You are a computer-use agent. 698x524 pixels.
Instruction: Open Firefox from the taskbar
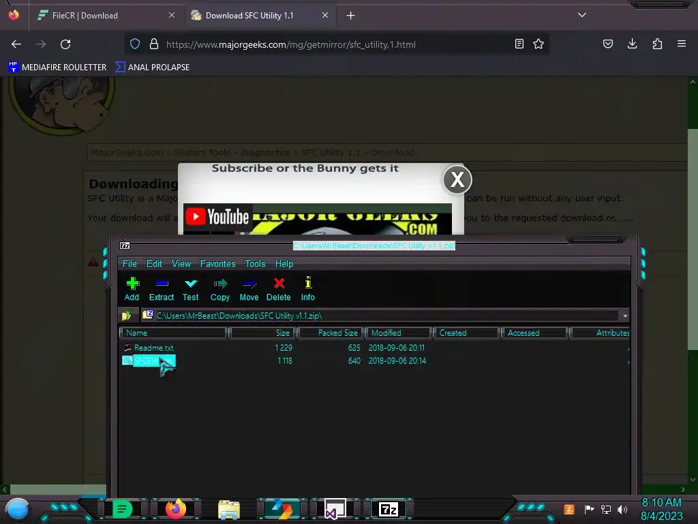175,509
